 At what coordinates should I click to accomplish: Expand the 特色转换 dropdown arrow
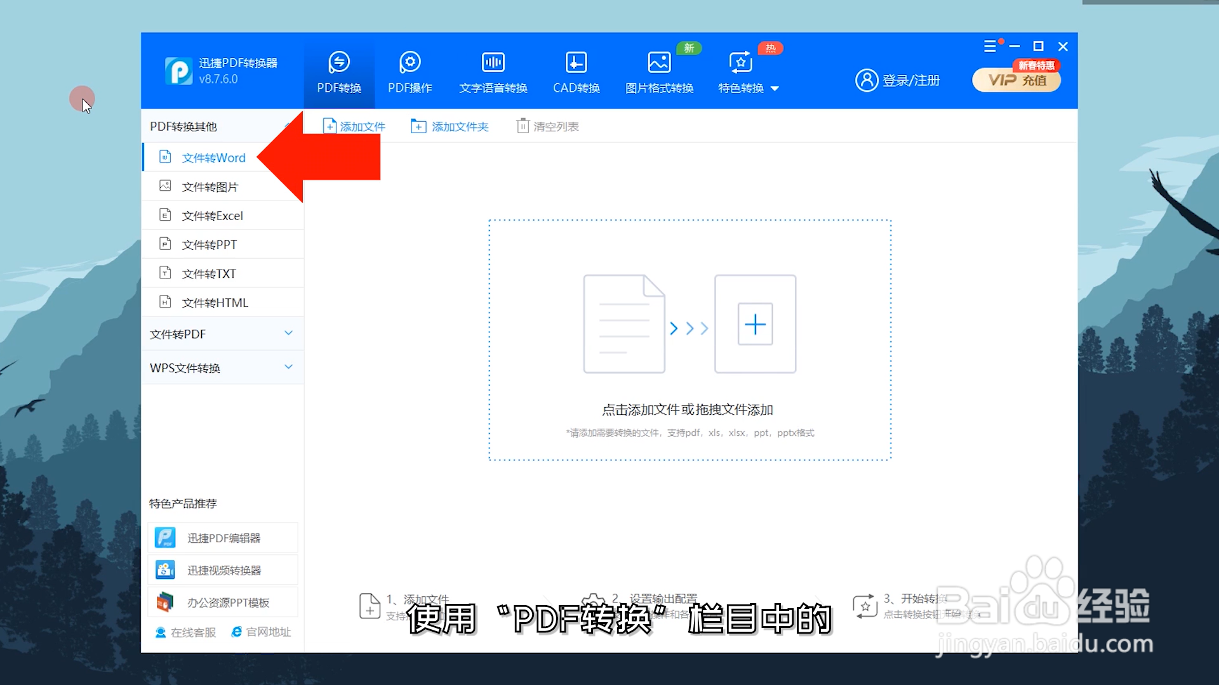pyautogui.click(x=775, y=89)
